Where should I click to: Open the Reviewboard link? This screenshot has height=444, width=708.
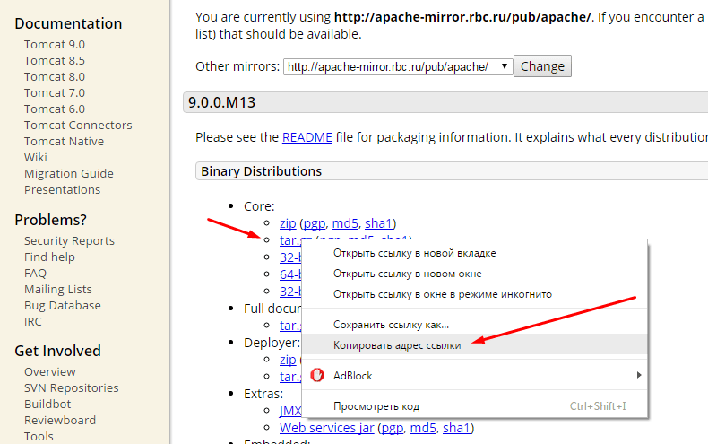coord(60,421)
